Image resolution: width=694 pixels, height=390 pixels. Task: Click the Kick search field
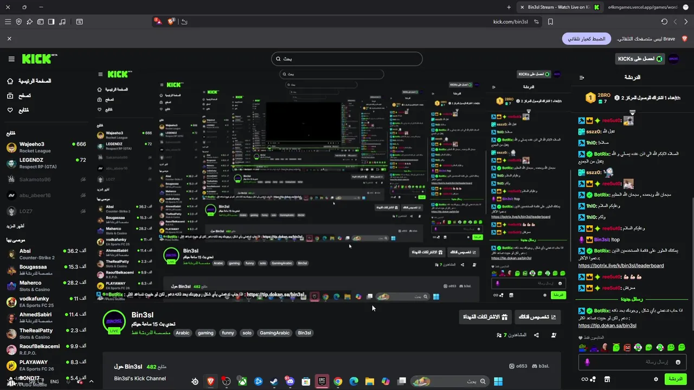click(x=347, y=58)
